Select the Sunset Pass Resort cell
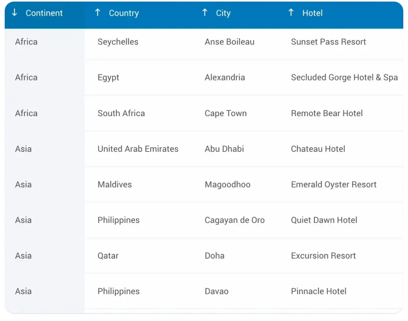 click(x=328, y=42)
